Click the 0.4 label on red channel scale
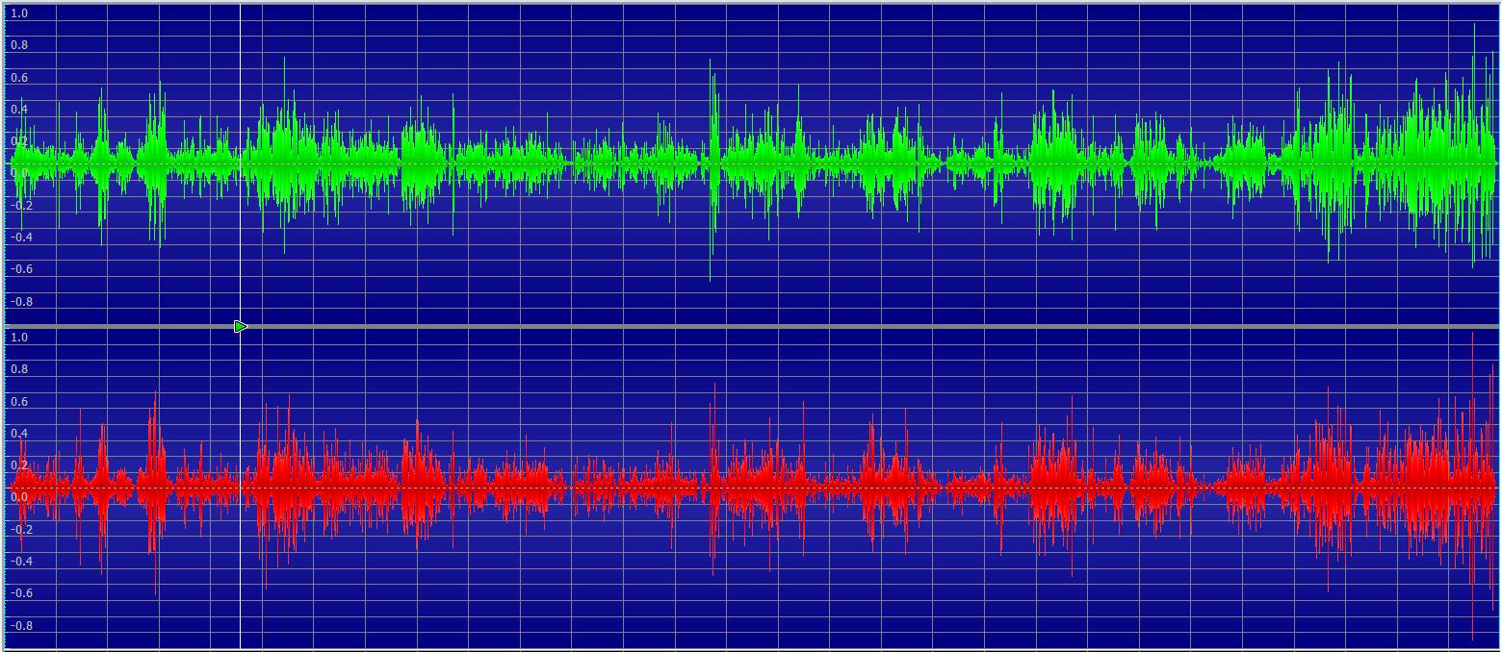1502x652 pixels. [x=18, y=434]
